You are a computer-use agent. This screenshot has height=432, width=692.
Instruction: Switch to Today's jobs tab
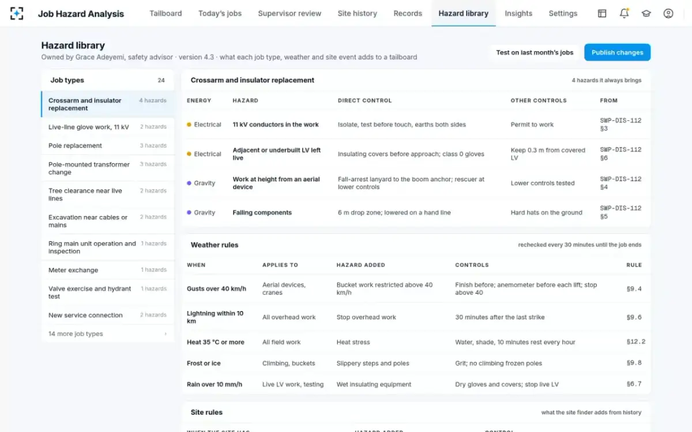point(220,13)
